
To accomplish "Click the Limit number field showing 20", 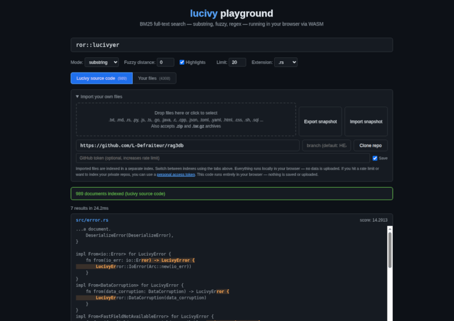I will [237, 62].
